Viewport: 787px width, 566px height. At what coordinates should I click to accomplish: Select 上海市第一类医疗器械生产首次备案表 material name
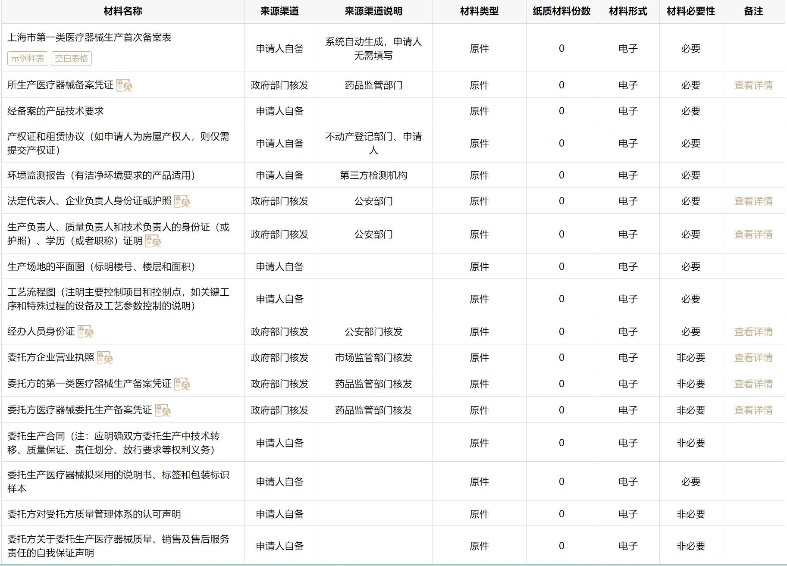pos(90,38)
